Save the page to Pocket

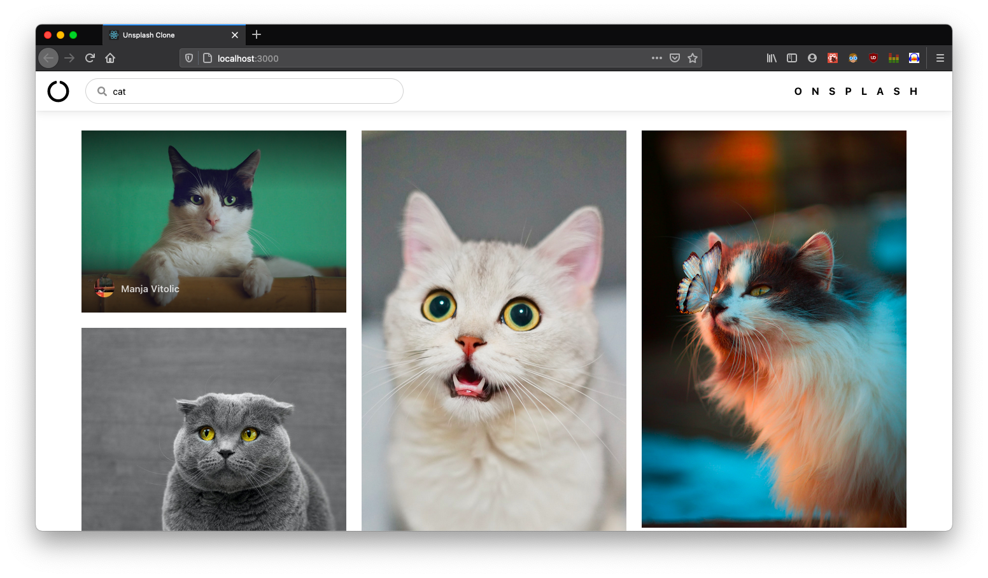coord(675,58)
